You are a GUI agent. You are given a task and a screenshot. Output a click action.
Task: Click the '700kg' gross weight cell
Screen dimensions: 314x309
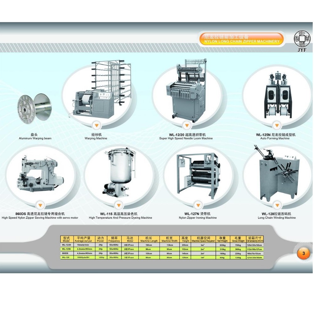[238, 245]
